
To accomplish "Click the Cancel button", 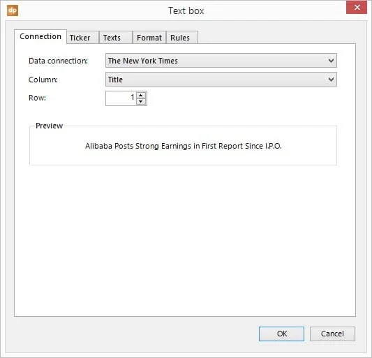I will coord(332,334).
